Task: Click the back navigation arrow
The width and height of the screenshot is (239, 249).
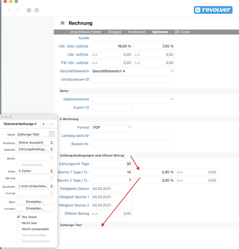Action: tap(10, 10)
